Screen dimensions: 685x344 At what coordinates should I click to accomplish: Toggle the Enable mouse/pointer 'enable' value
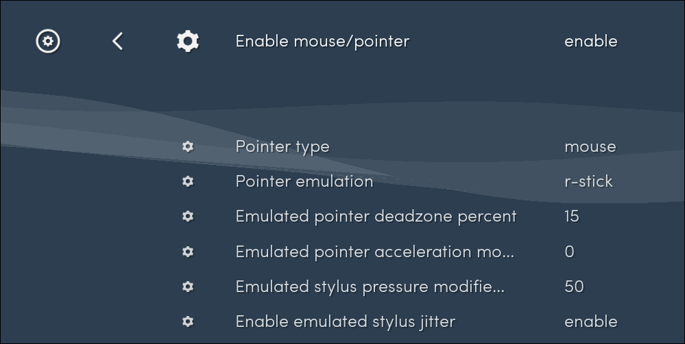pos(590,41)
